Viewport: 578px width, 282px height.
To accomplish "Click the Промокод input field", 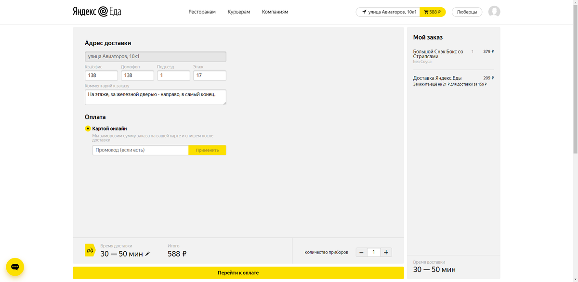I will tap(141, 150).
